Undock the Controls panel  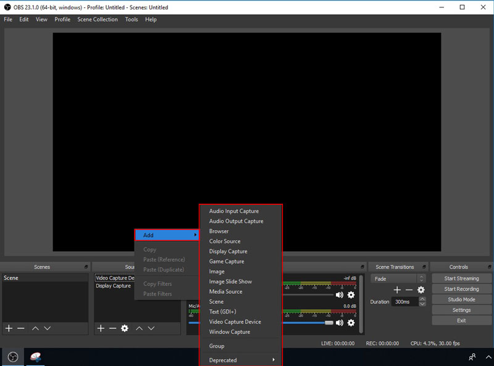(x=489, y=267)
